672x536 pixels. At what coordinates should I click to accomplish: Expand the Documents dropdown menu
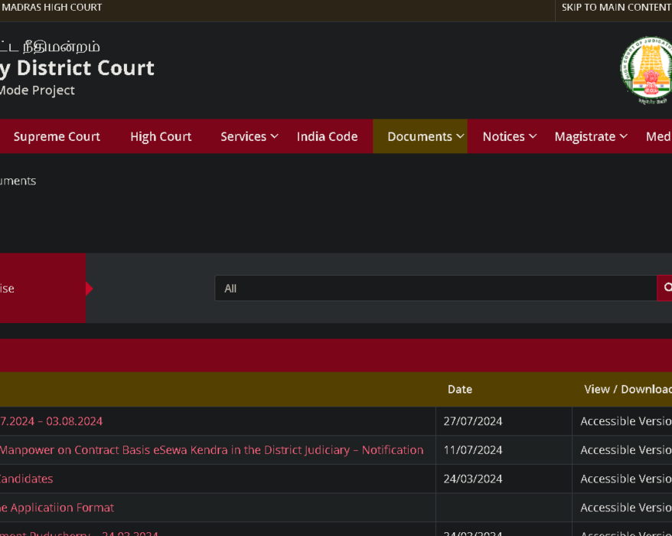point(420,136)
